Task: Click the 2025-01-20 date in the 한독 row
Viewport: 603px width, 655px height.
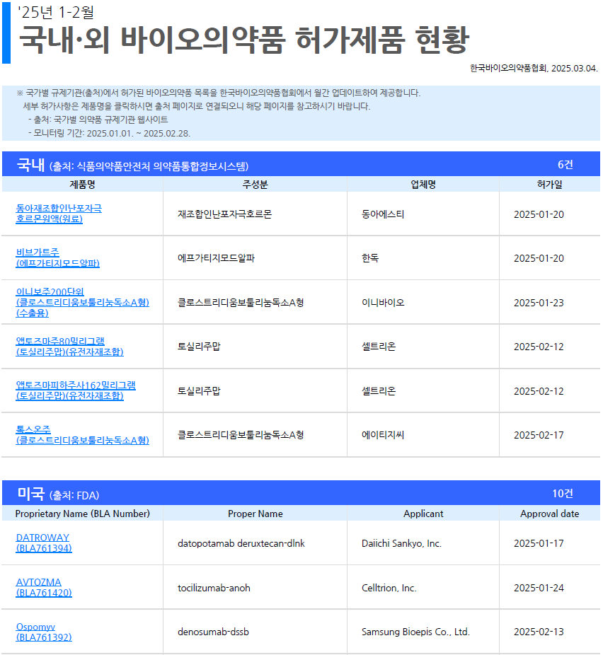Action: coord(539,258)
